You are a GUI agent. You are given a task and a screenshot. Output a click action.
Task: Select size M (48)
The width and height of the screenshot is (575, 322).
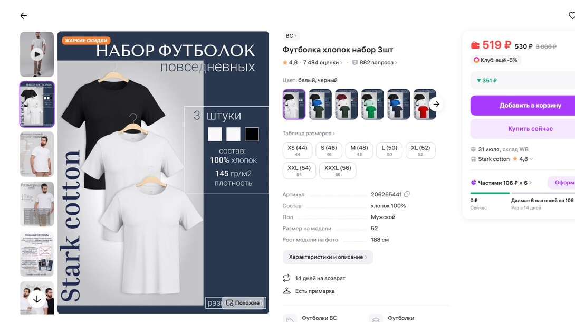click(x=359, y=150)
